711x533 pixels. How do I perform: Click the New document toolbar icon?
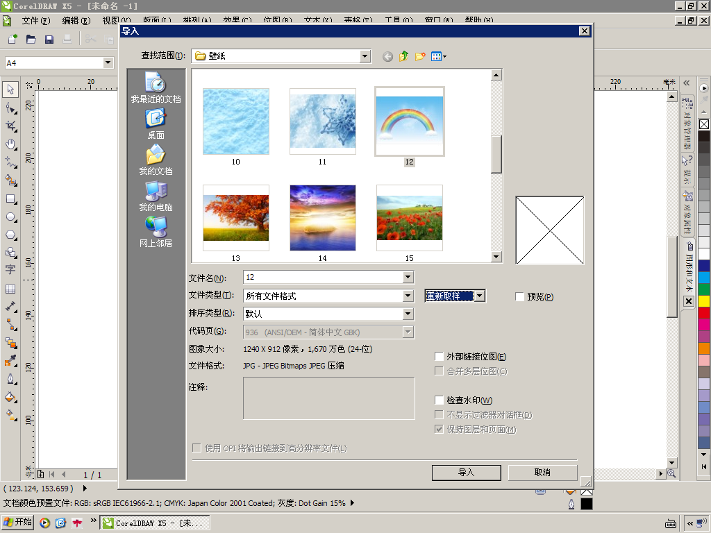coord(12,40)
